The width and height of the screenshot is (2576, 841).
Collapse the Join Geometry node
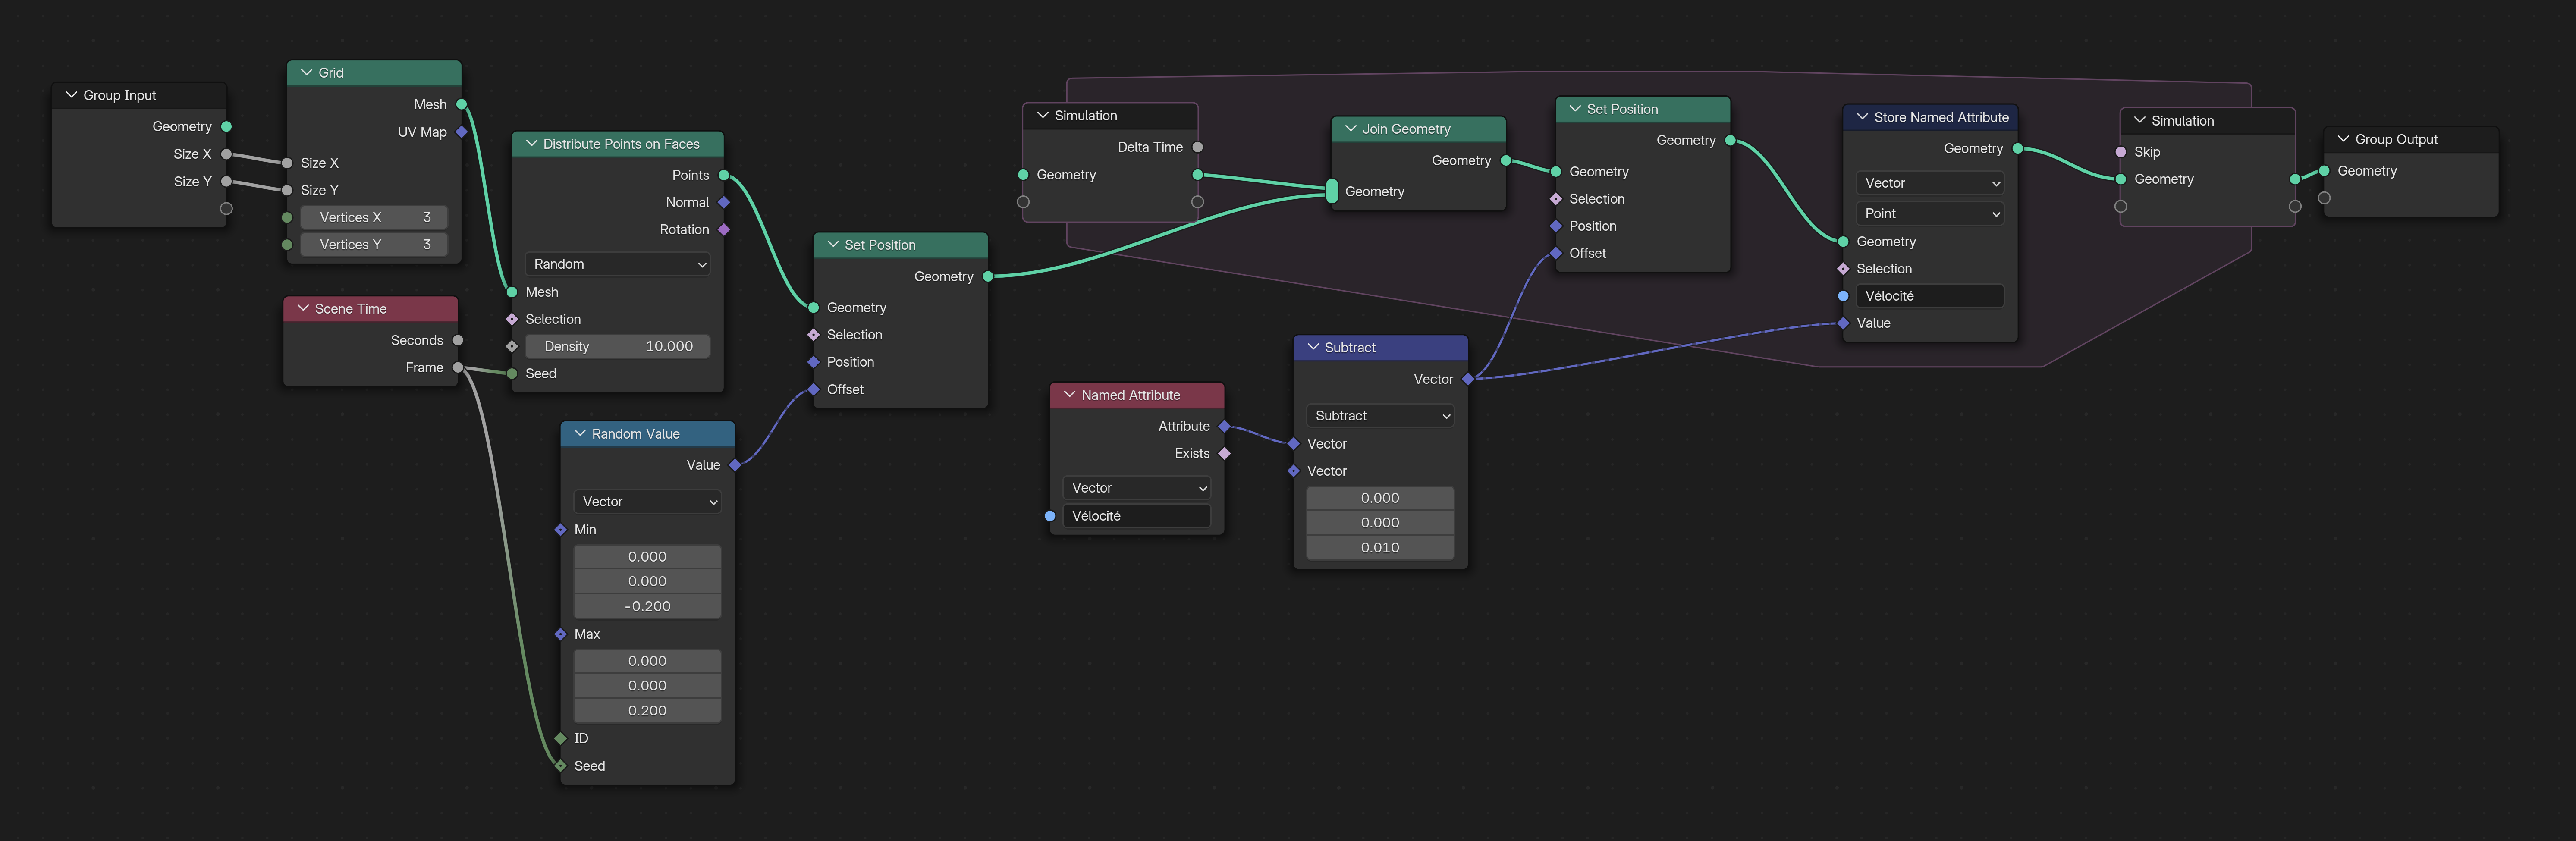pyautogui.click(x=1351, y=129)
